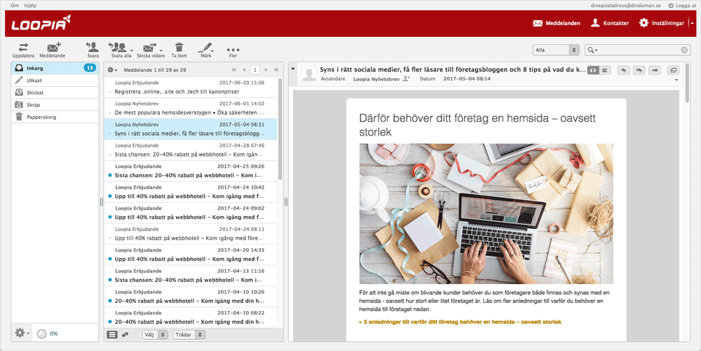The image size is (701, 351).
Task: Expand more header details arrow
Action: point(676,80)
